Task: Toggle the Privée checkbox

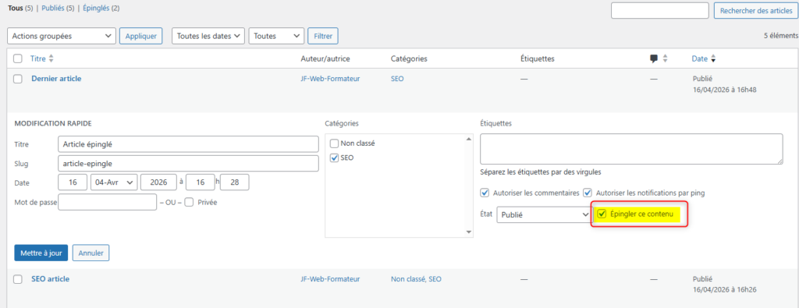Action: pos(189,202)
